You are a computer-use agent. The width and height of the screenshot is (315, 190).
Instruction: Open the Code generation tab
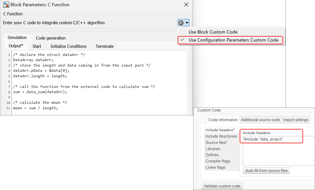point(51,38)
